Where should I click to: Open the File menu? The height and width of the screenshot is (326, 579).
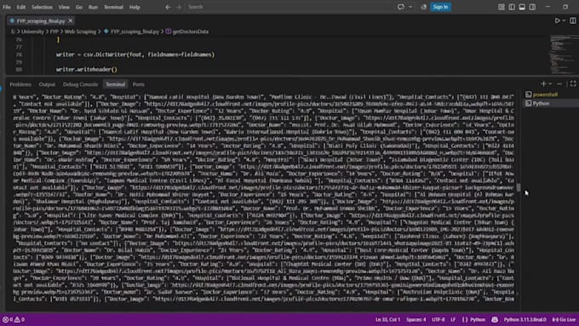[x=7, y=7]
